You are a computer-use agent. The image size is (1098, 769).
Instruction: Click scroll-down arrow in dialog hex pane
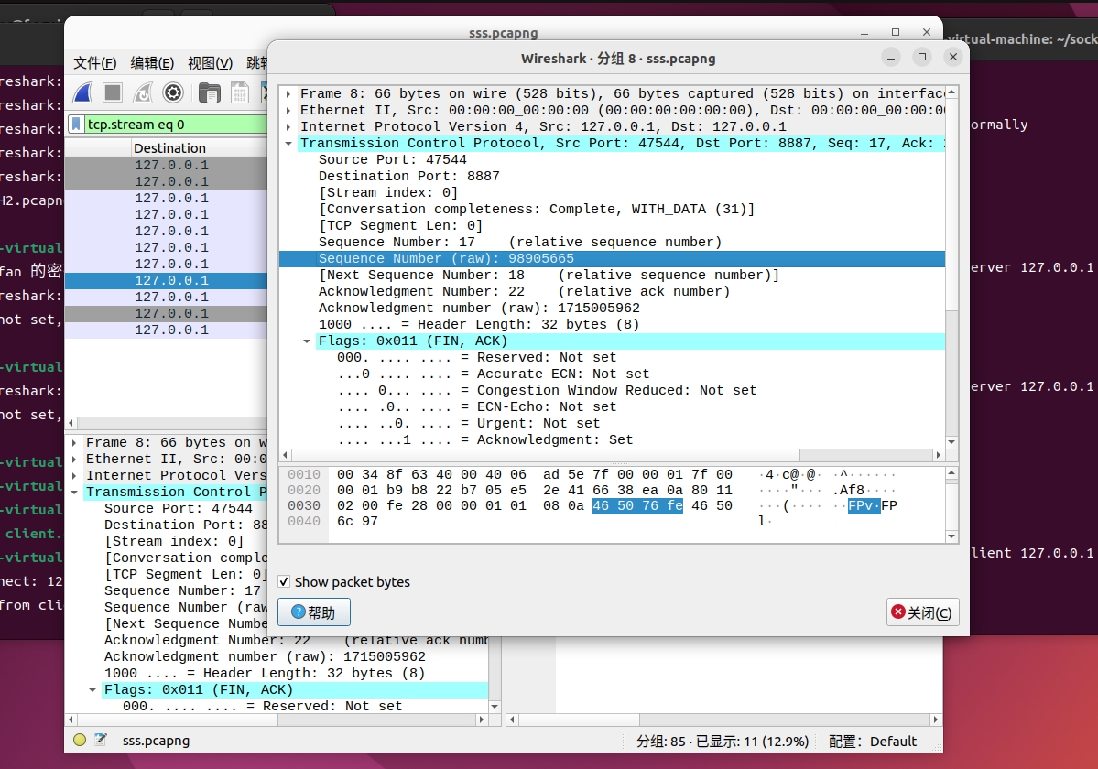(x=951, y=536)
